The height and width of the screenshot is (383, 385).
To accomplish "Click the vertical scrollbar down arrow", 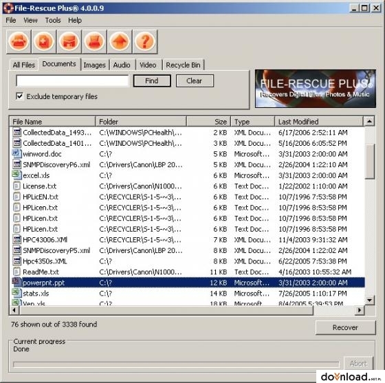I will pyautogui.click(x=370, y=300).
